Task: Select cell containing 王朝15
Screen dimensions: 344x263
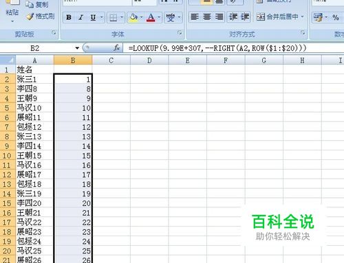Action: (x=34, y=156)
